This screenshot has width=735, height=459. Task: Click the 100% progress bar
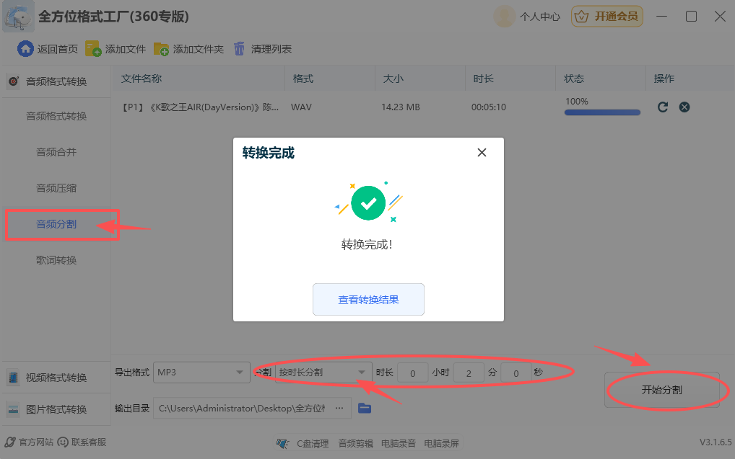point(601,112)
